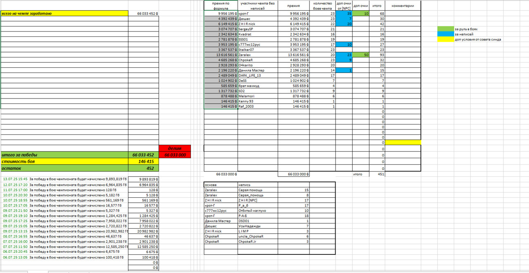Click the 561 169 amount cell
The image size is (529, 273).
144,200
